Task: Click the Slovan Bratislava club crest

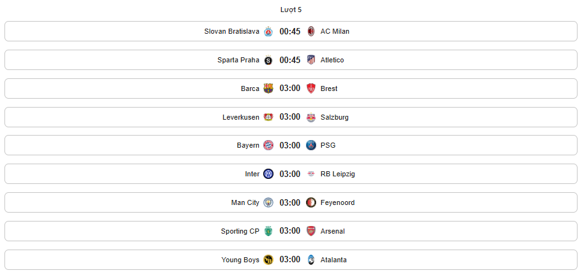Action: coord(268,31)
